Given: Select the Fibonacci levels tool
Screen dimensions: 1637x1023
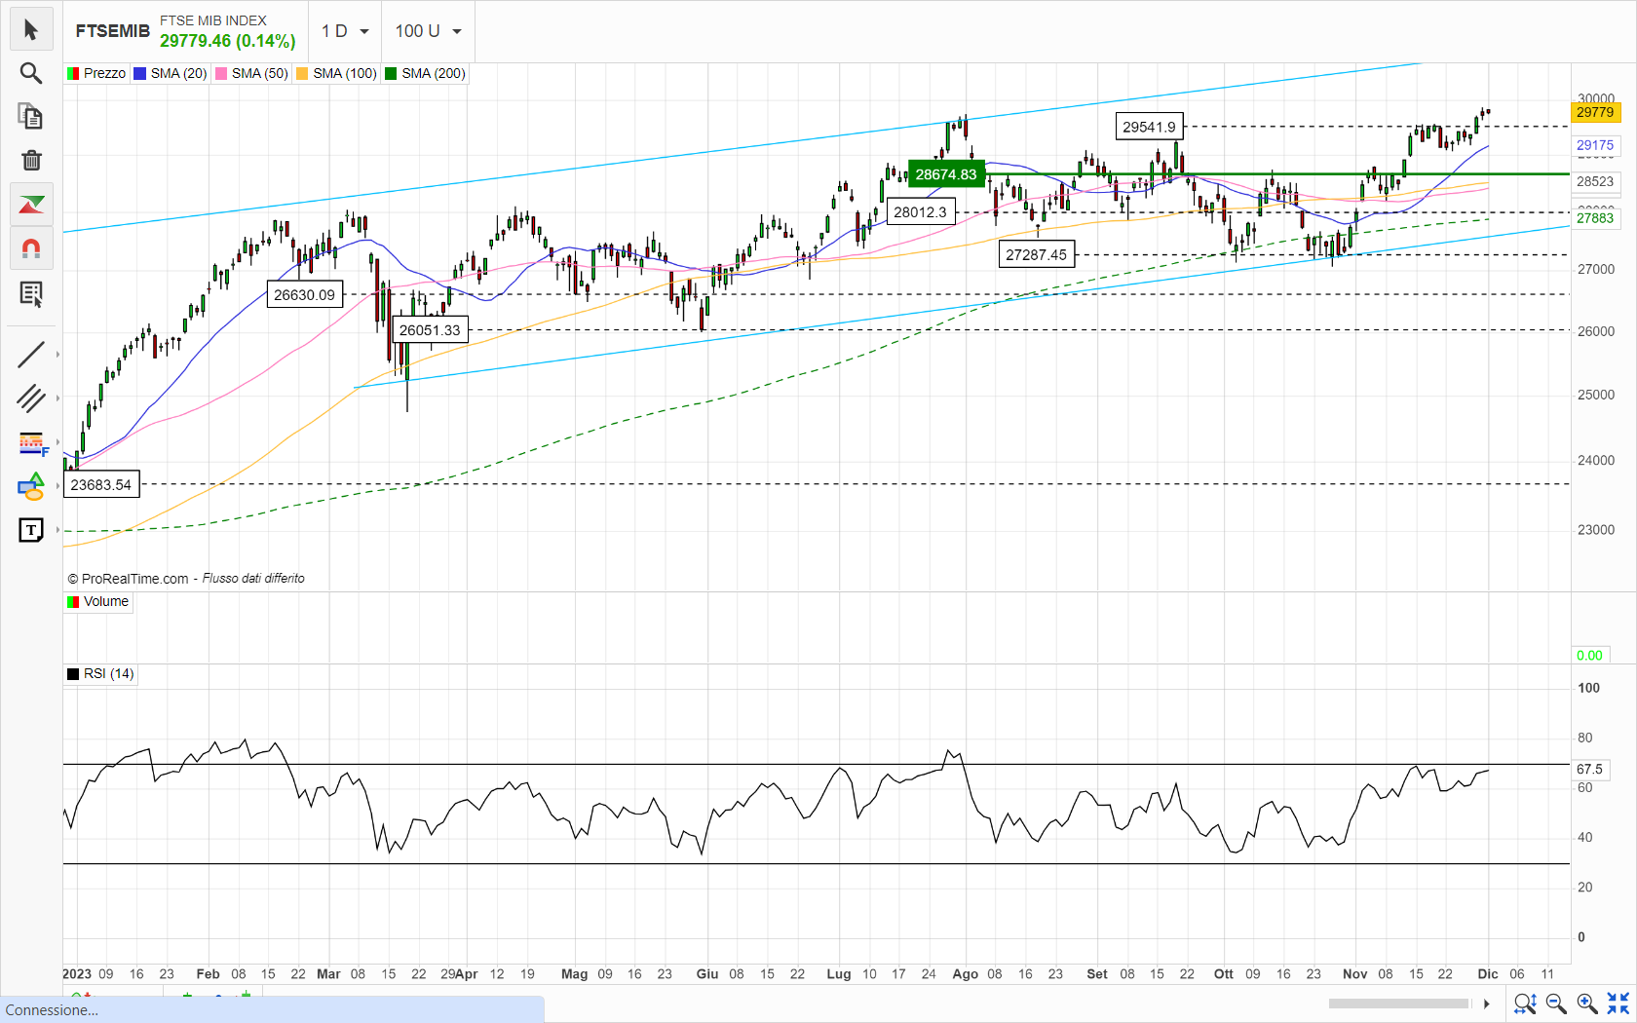Looking at the screenshot, I should coord(31,443).
